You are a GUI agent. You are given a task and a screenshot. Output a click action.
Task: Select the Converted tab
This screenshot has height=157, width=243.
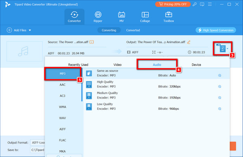click(133, 30)
